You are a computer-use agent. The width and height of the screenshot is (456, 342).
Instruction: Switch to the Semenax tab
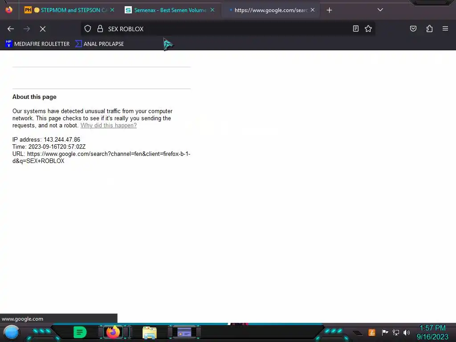click(170, 10)
